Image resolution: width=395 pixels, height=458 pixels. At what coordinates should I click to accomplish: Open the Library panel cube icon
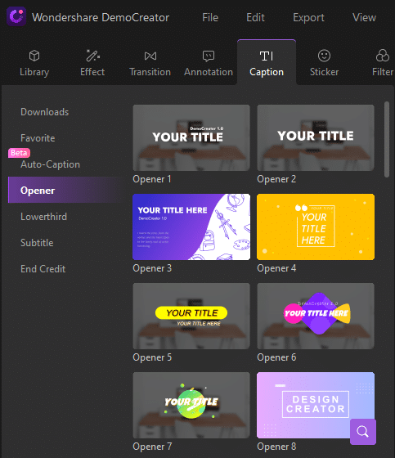click(34, 56)
